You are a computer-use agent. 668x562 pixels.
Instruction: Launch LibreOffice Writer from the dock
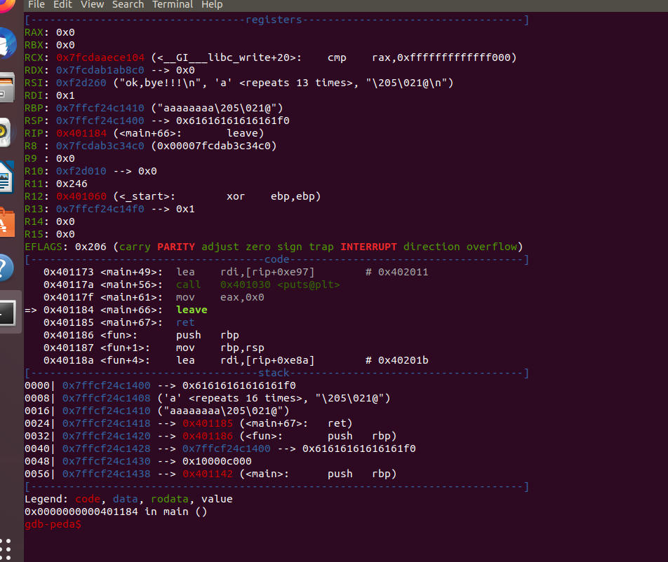(6, 177)
